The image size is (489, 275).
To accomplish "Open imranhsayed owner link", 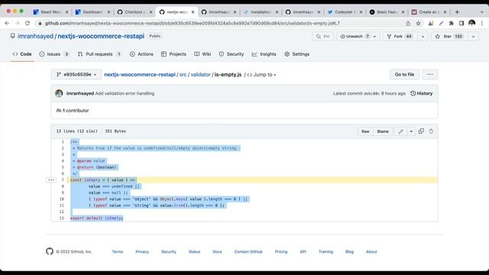I will 36,36.
